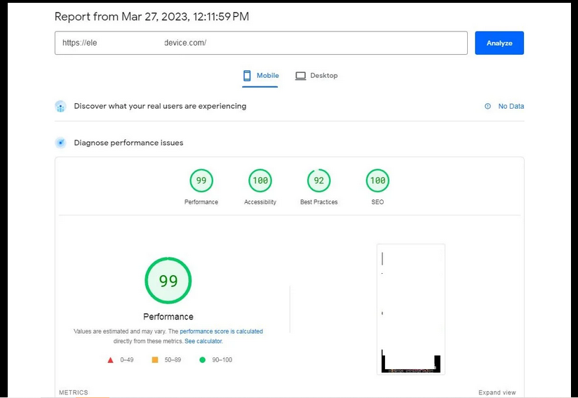Select the Best Practices score gauge 92
This screenshot has height=398, width=578.
click(x=319, y=181)
